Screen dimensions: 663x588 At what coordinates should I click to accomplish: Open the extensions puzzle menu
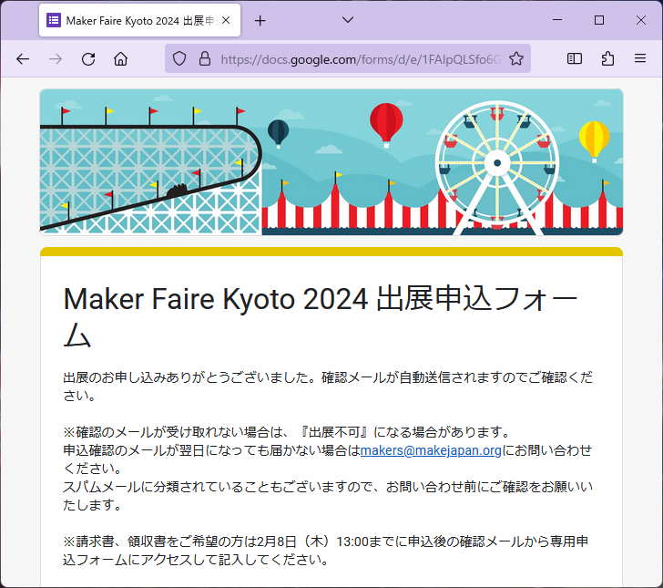click(607, 58)
